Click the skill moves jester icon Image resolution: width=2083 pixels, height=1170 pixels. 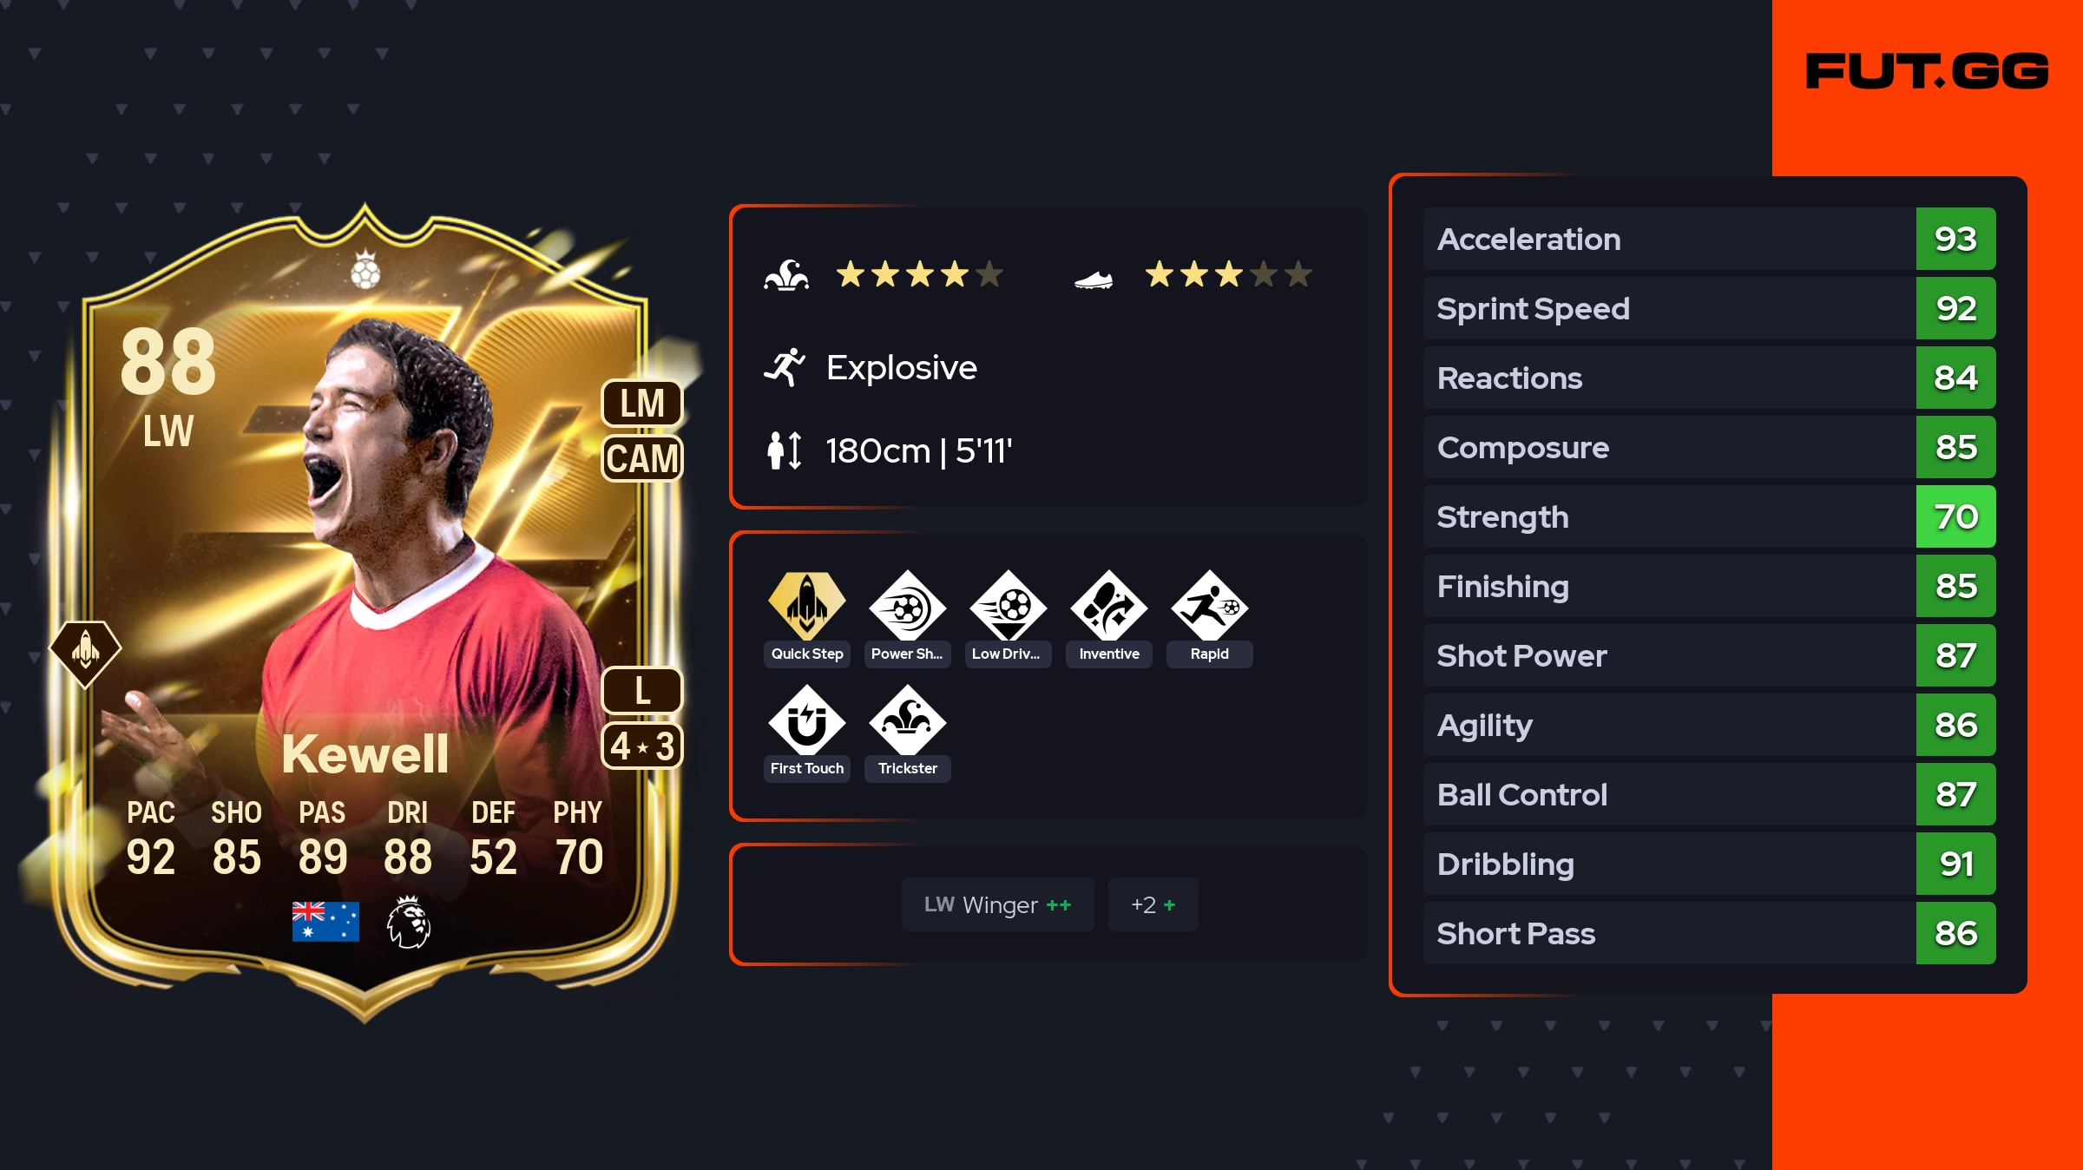(x=786, y=275)
